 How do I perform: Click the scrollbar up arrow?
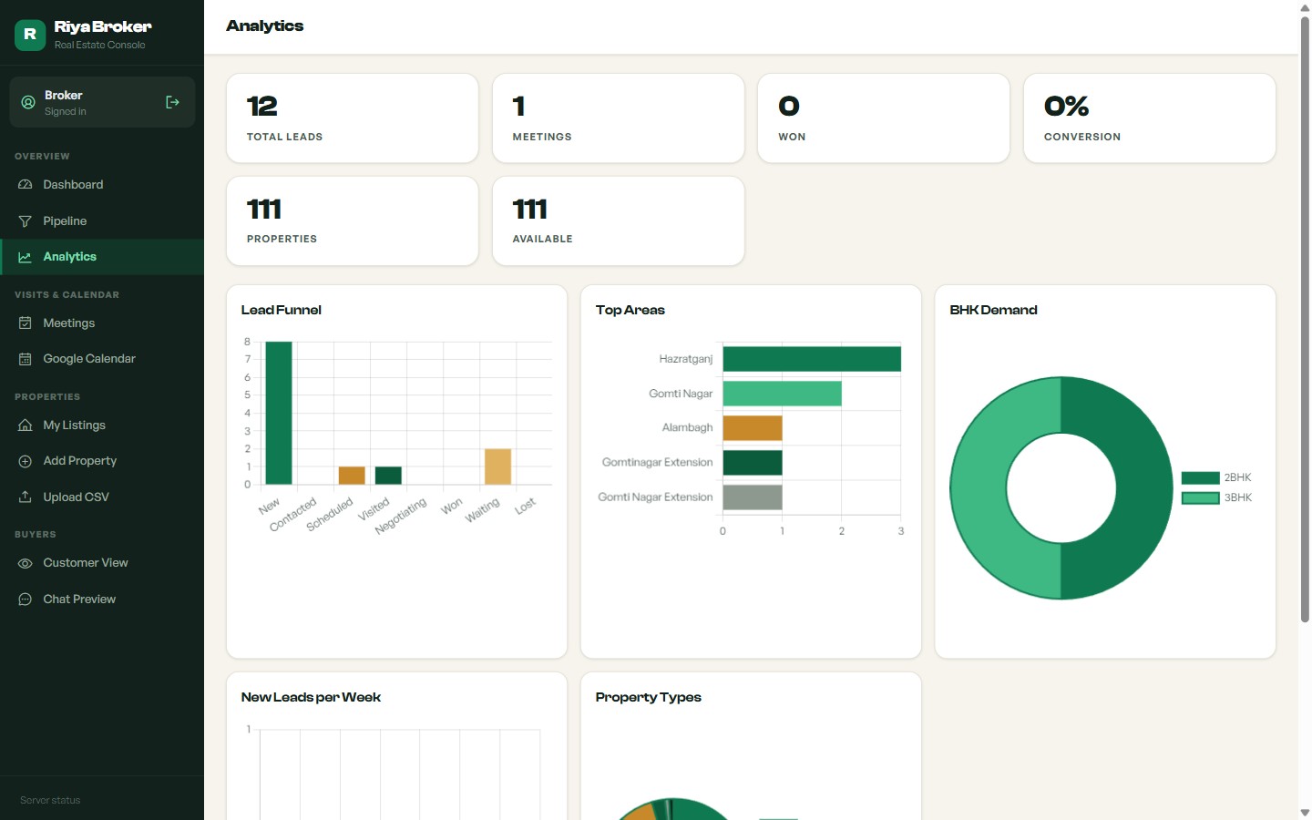pyautogui.click(x=1305, y=7)
